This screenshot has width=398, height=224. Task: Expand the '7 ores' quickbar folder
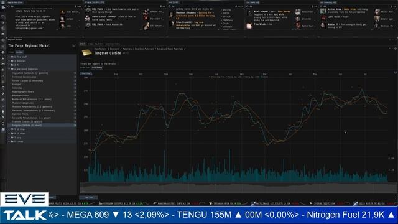point(9,138)
